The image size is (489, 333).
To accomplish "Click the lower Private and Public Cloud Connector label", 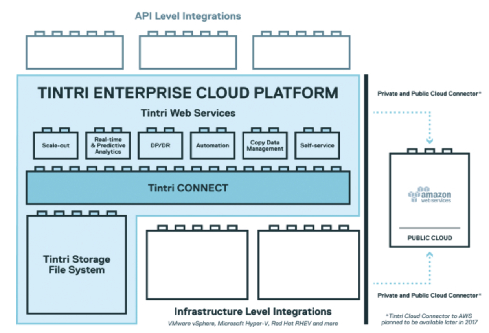I will pos(430,295).
